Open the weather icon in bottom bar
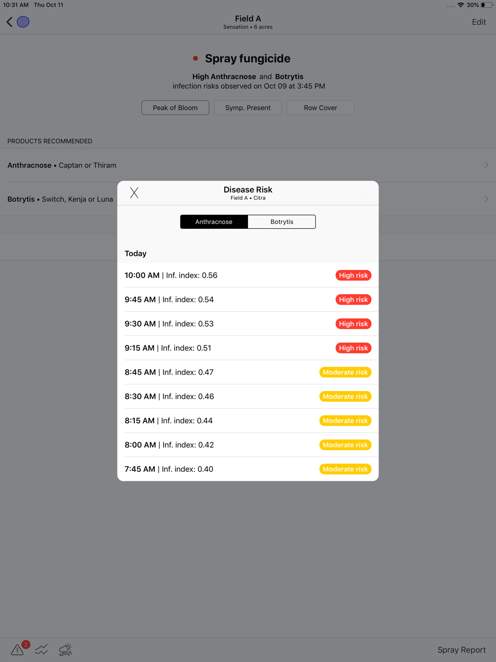This screenshot has width=496, height=662. click(65, 650)
